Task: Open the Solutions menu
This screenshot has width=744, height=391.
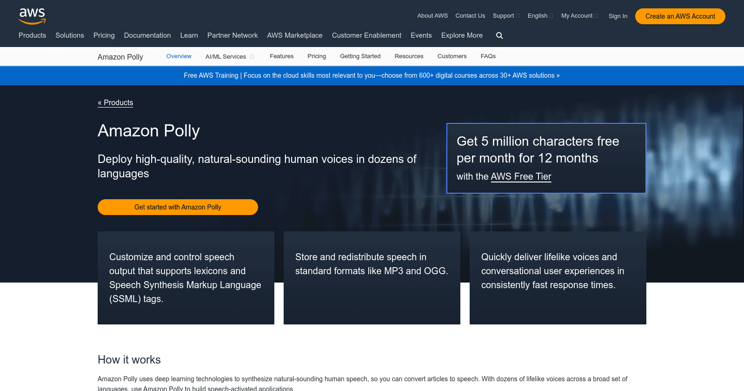Action: tap(70, 35)
